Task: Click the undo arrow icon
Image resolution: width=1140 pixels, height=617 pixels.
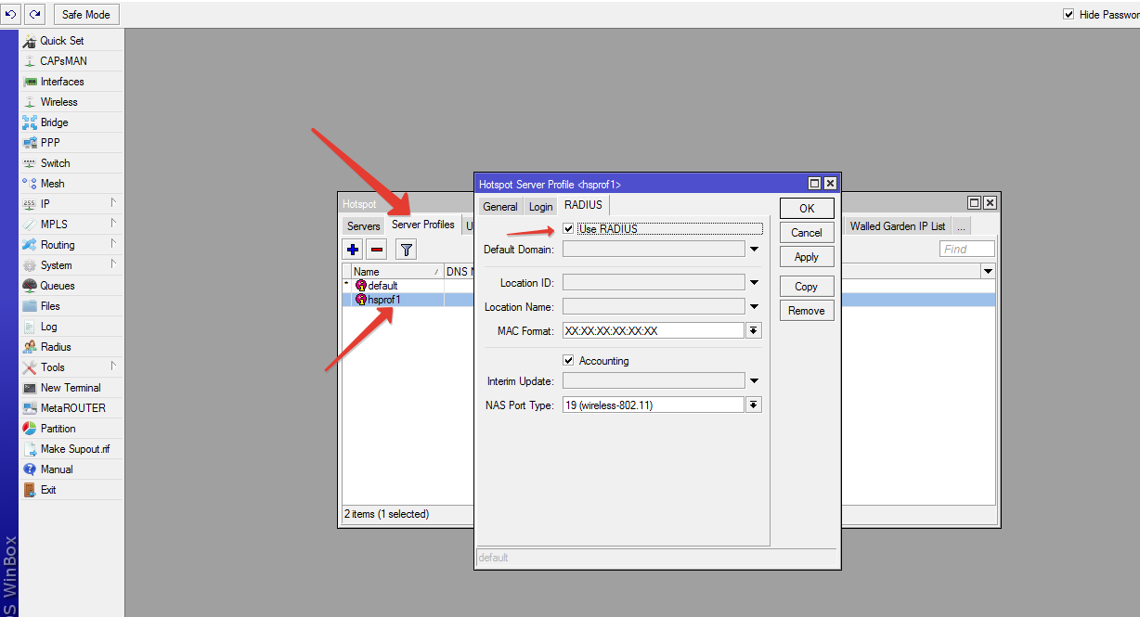Action: pyautogui.click(x=11, y=15)
